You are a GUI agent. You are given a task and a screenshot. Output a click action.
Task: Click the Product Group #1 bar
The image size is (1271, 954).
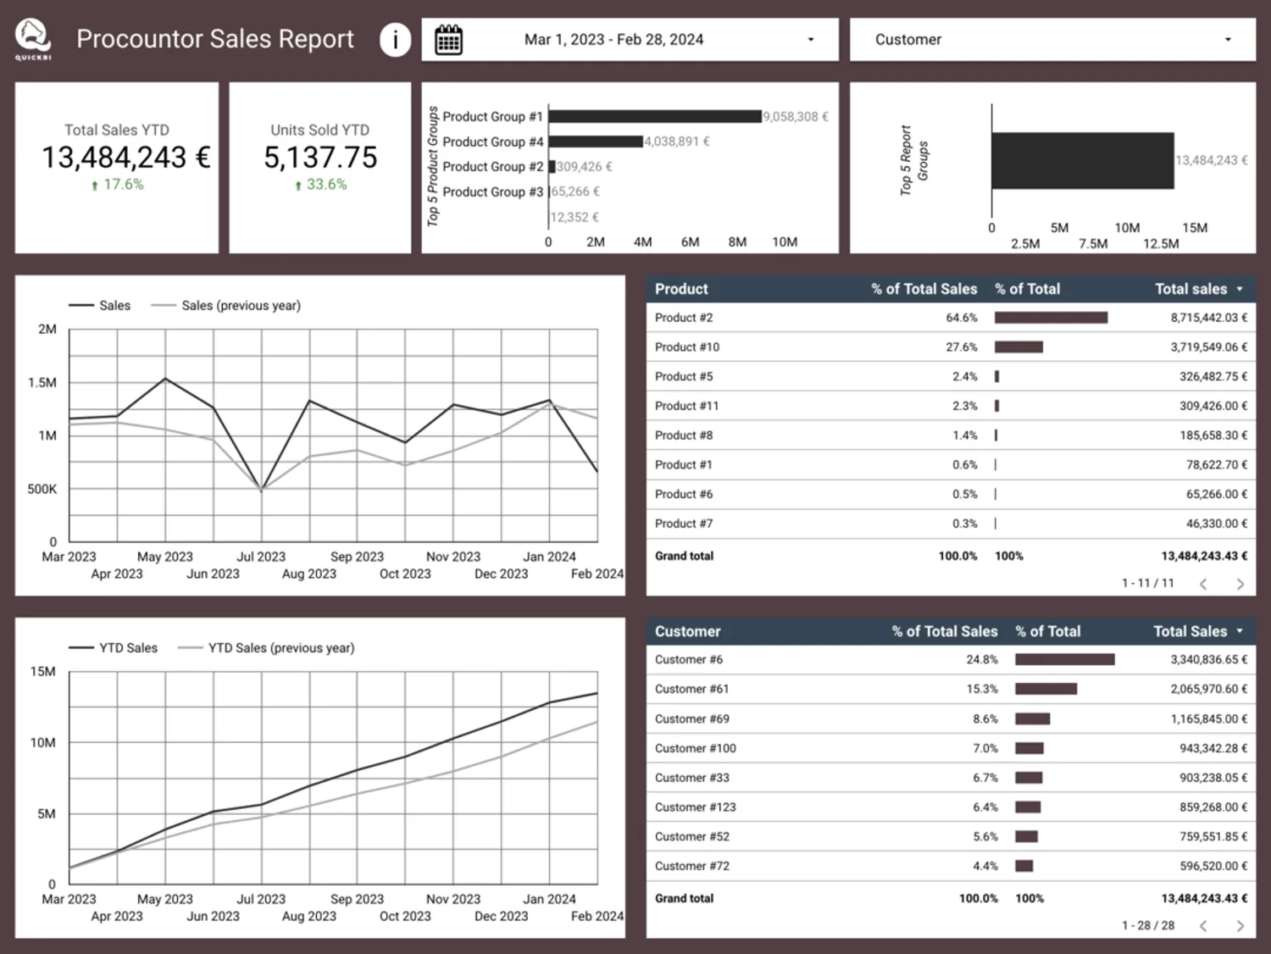pyautogui.click(x=655, y=117)
